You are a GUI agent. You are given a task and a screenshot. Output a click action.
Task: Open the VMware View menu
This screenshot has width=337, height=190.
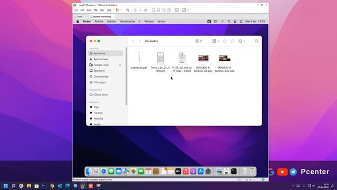89,10
